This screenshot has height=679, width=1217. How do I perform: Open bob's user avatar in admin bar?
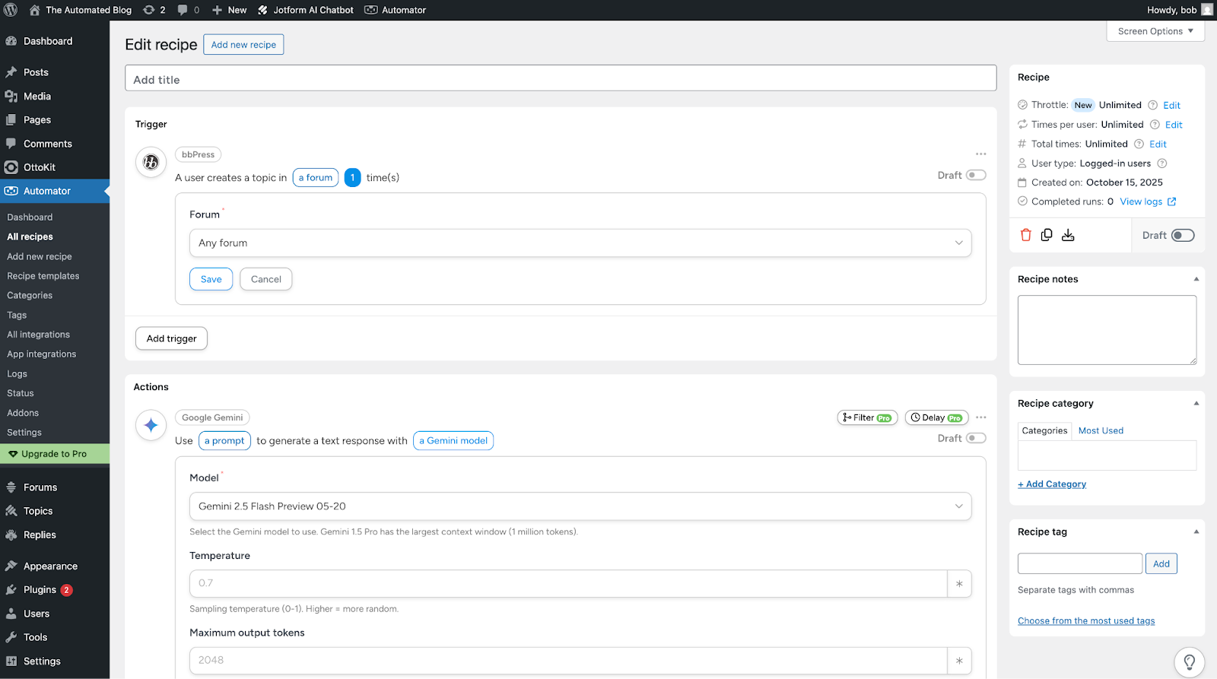click(x=1207, y=10)
